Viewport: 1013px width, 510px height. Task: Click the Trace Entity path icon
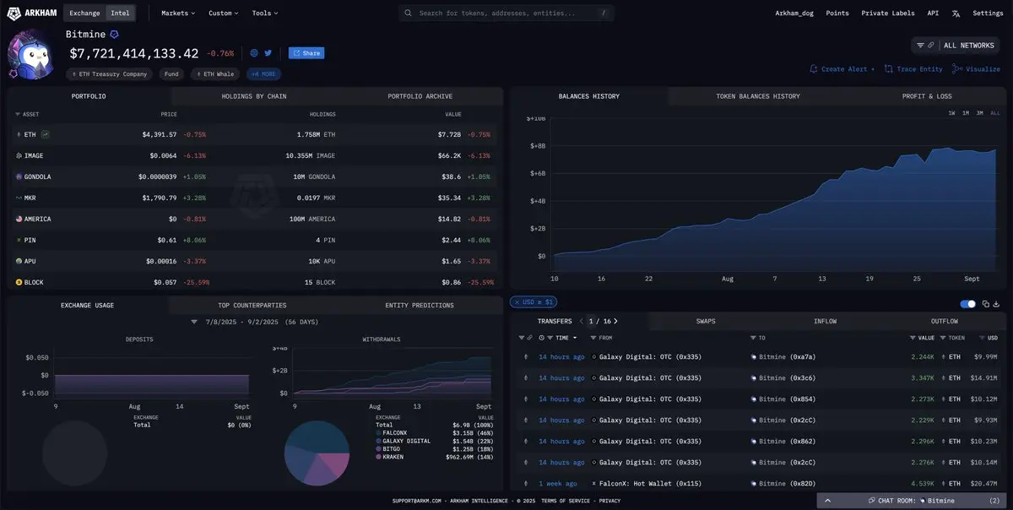(889, 69)
